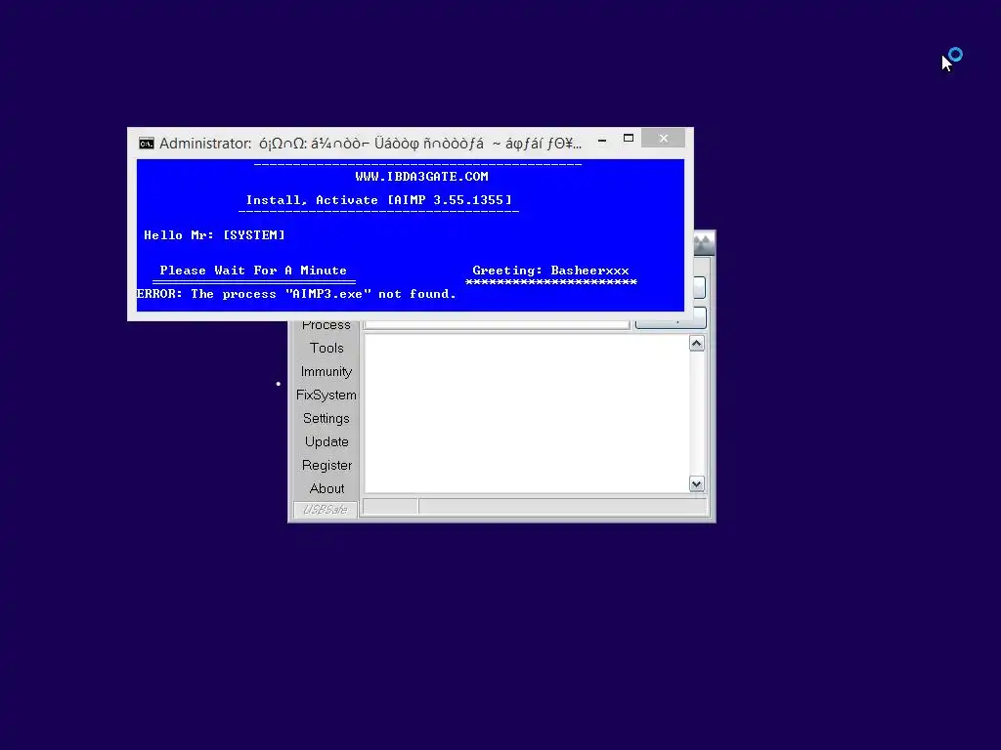Open FixSystem in USBSafe sidebar
This screenshot has width=1001, height=750.
326,396
